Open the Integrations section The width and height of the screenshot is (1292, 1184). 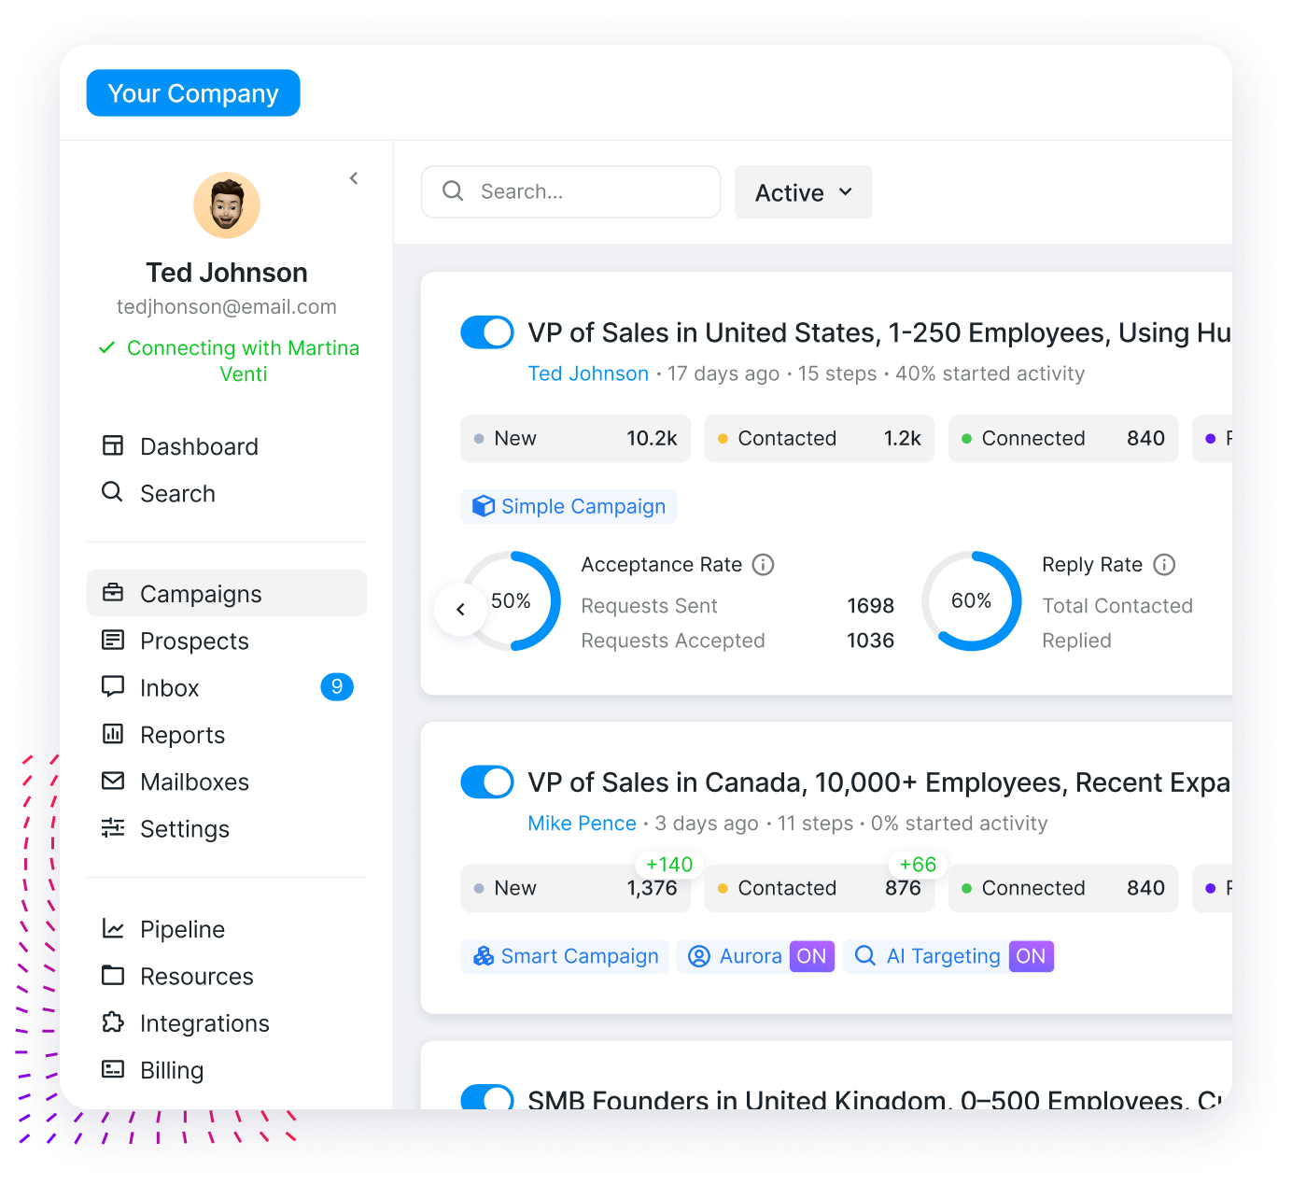[x=204, y=1023]
